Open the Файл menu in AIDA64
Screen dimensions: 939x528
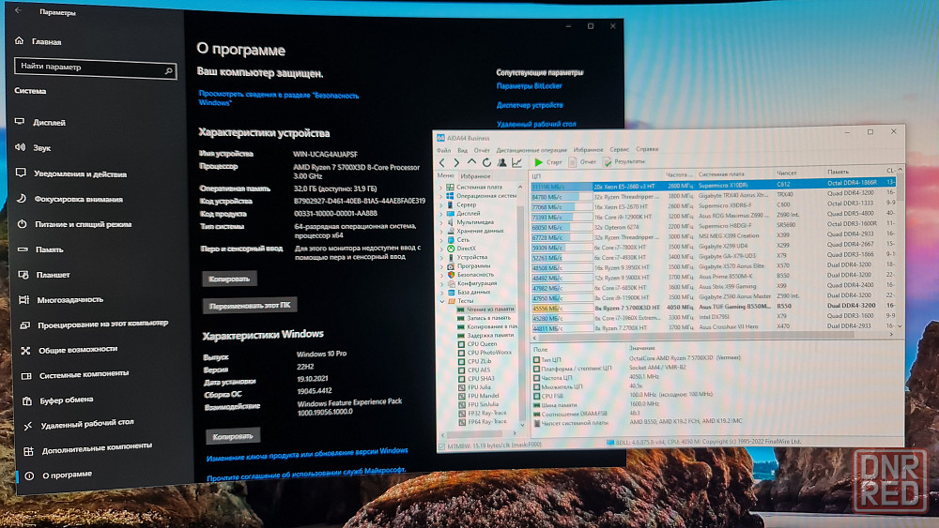[x=444, y=150]
